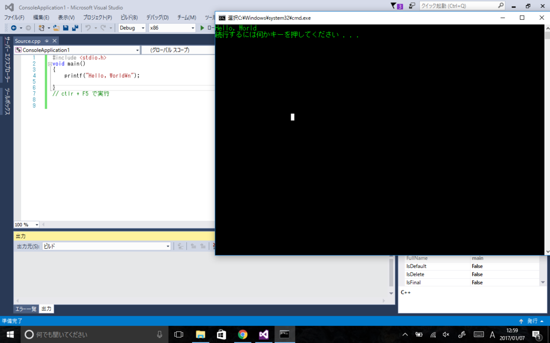Open the 表示(V) menu
This screenshot has width=550, height=343.
[66, 18]
